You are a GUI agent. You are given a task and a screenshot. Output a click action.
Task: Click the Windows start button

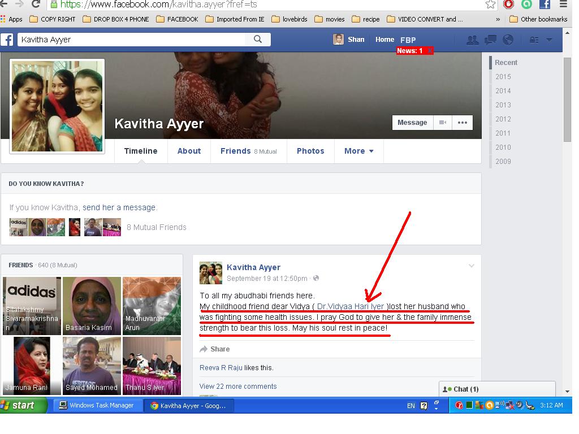23,405
